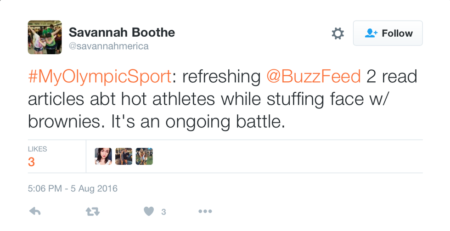Visit the @BuzzFeed mention
This screenshot has width=450, height=231.
(x=314, y=77)
